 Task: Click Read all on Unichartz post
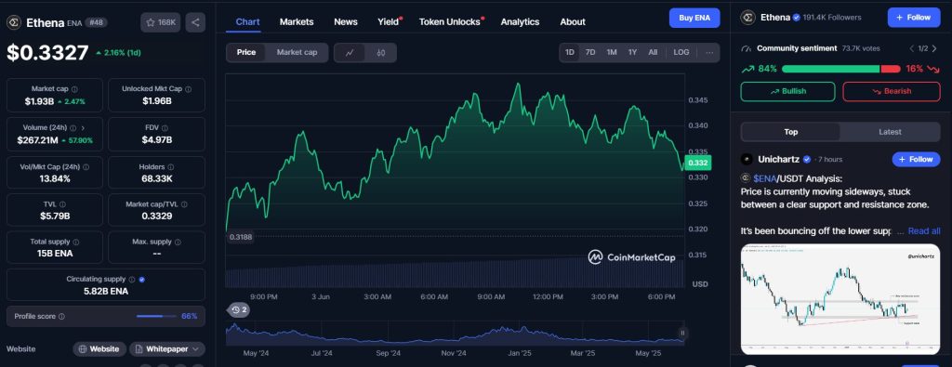(924, 231)
